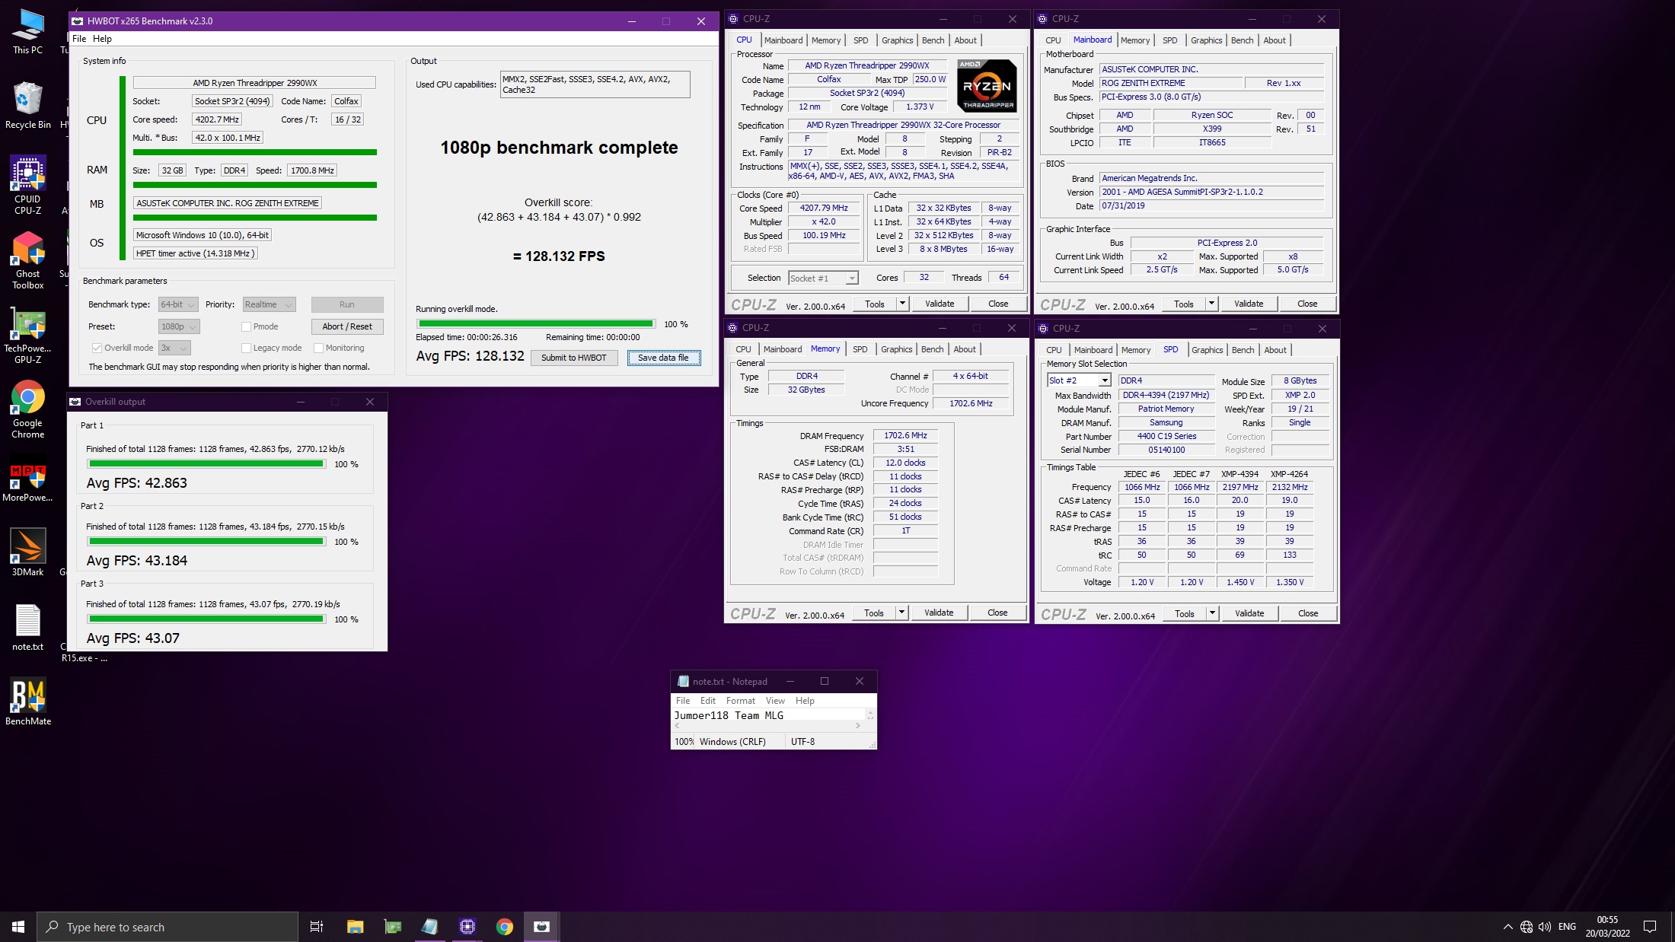1675x942 pixels.
Task: Open network status tray icon
Action: click(1526, 926)
